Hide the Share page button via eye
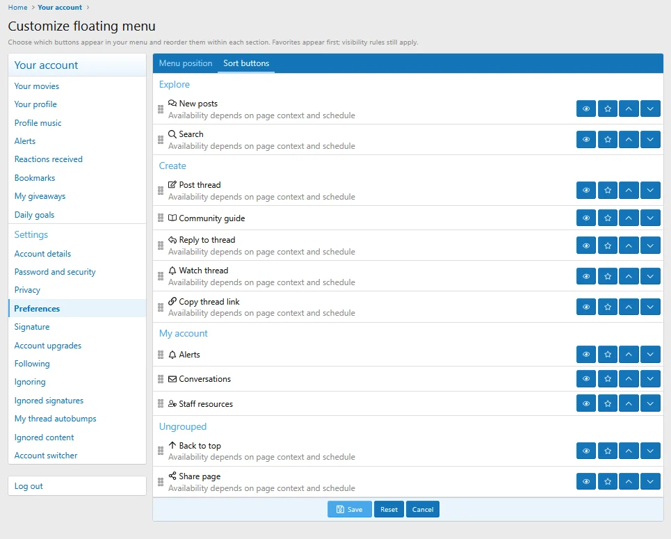The image size is (671, 539). (x=586, y=482)
